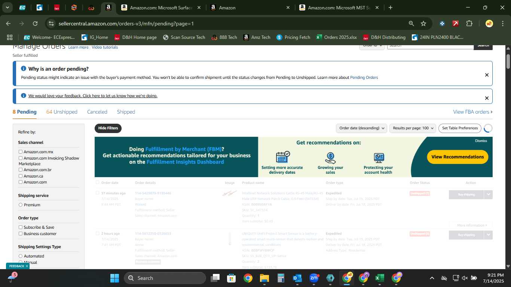This screenshot has width=511, height=287.
Task: Open Windows Start menu
Action: (114, 278)
